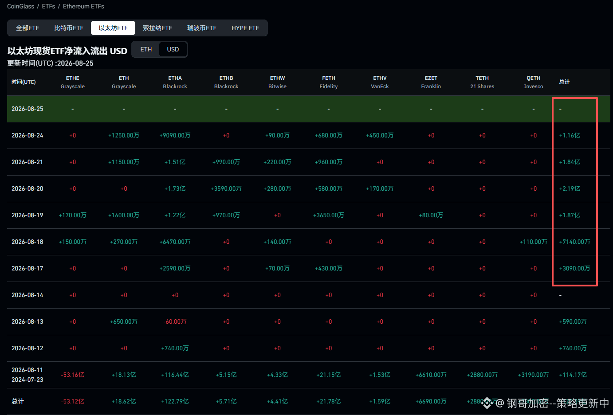The width and height of the screenshot is (613, 415).
Task: Select the 2026-08-19 date cell
Action: [28, 215]
